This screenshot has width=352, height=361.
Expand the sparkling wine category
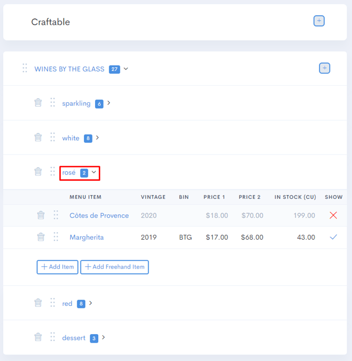tap(109, 103)
